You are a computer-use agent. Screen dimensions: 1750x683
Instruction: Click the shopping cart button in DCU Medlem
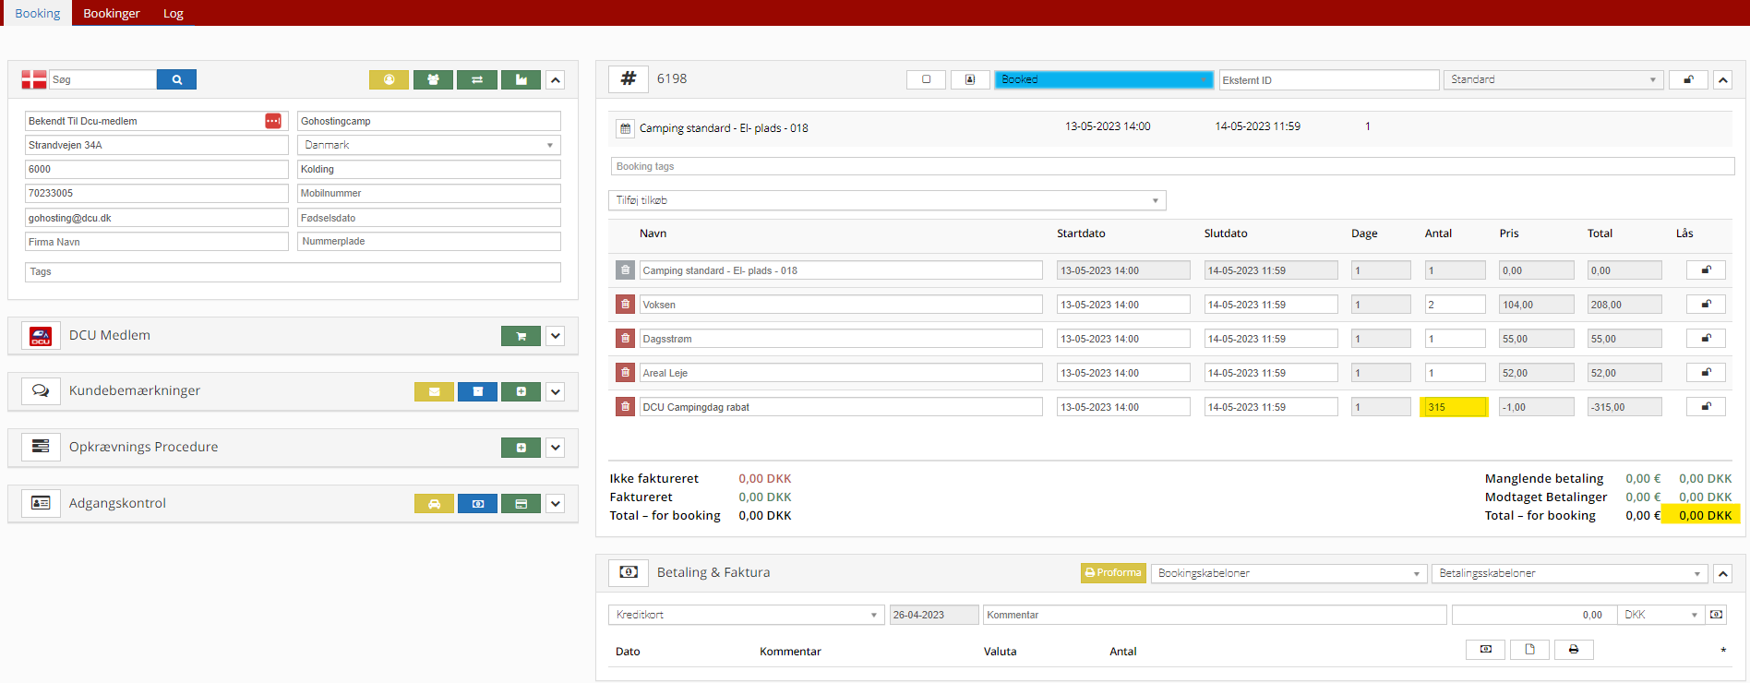point(521,336)
